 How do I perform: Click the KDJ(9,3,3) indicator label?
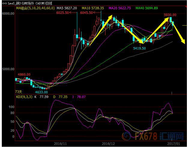(24, 97)
